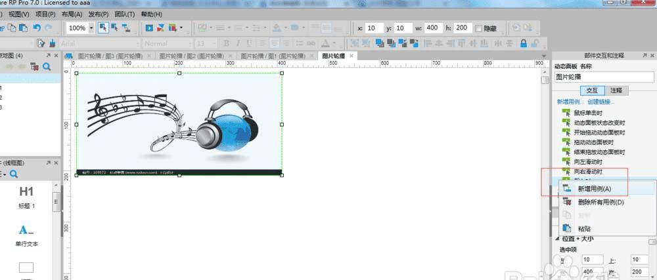
Task: Click the Format Painter brush icon
Action: pos(51,43)
